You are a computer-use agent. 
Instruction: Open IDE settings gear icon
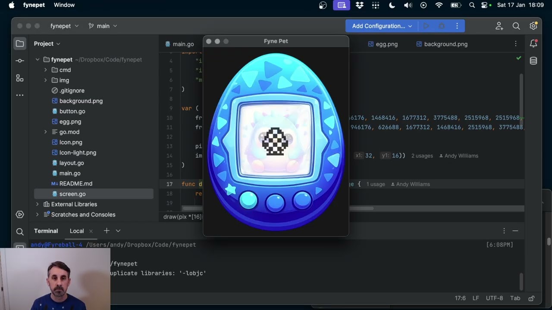pos(533,26)
